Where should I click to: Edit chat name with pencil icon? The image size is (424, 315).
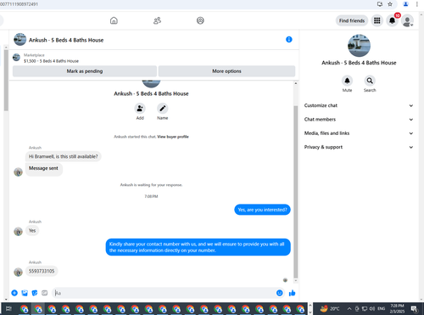pyautogui.click(x=162, y=109)
